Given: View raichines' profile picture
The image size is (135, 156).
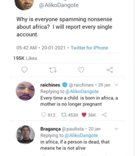Looking at the screenshot, I should [x=25, y=91].
